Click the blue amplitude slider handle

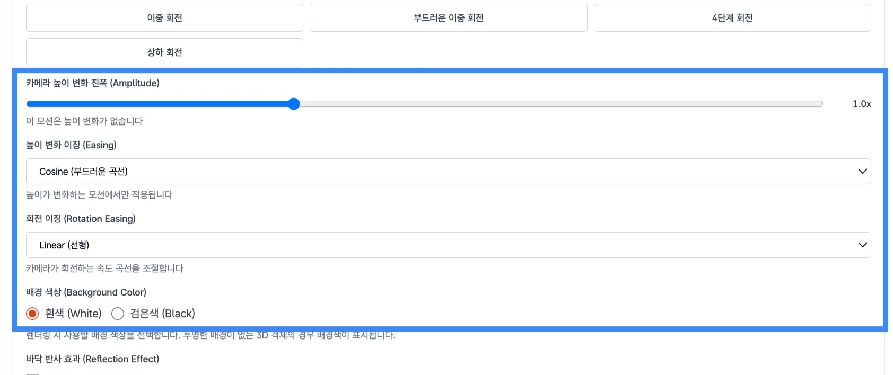pos(294,104)
